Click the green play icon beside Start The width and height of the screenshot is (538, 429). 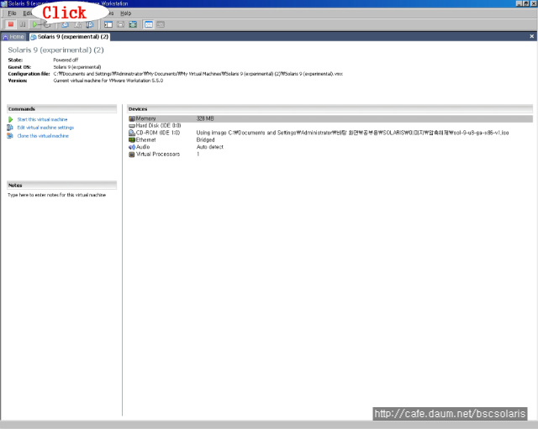click(x=11, y=119)
